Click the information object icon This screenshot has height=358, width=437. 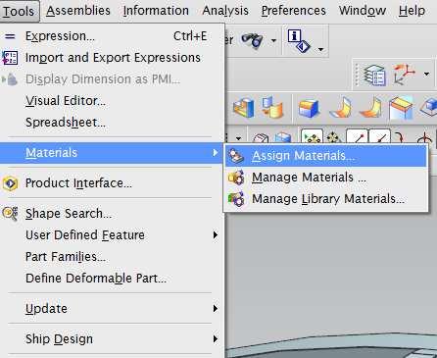tap(299, 41)
